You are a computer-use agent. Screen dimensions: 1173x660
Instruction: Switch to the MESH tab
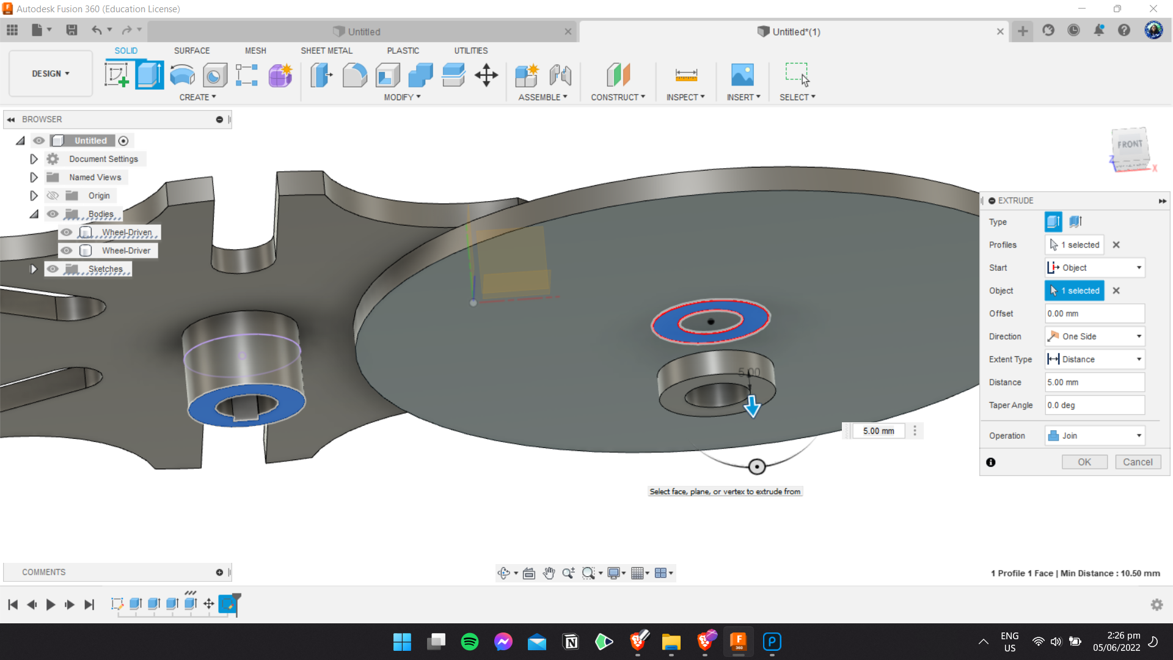click(x=255, y=51)
